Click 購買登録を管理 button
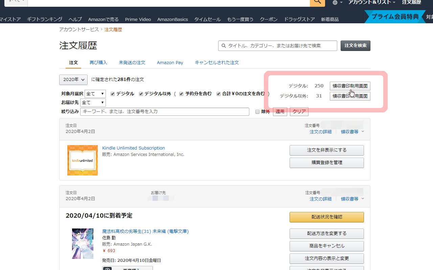The width and height of the screenshot is (433, 270). click(327, 163)
